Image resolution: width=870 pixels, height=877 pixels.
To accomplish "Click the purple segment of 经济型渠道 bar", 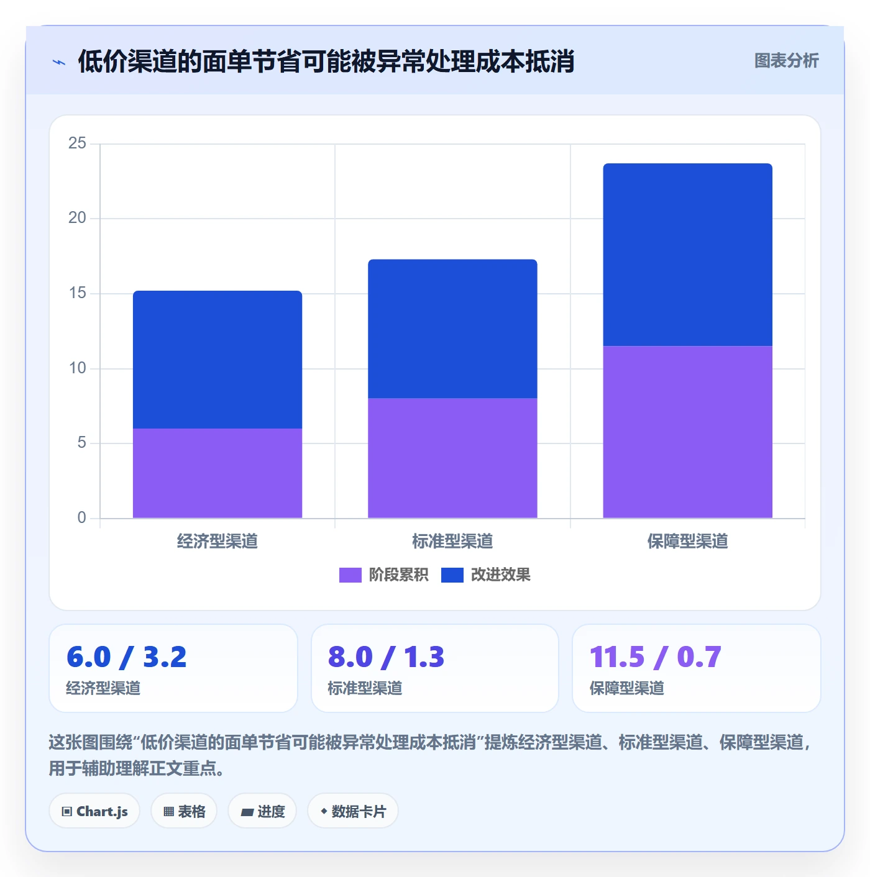I will (217, 473).
